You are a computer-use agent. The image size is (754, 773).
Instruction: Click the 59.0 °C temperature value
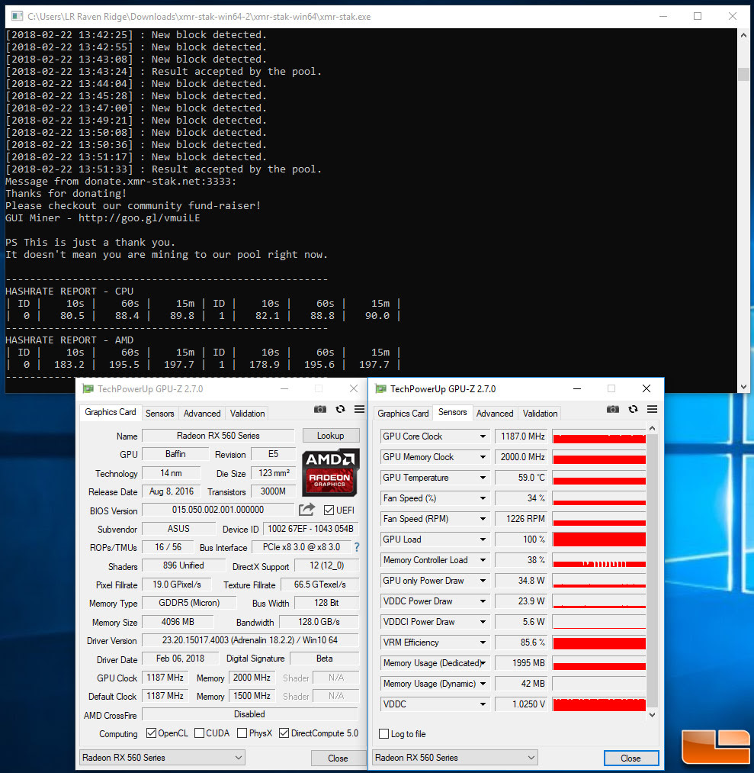[521, 478]
